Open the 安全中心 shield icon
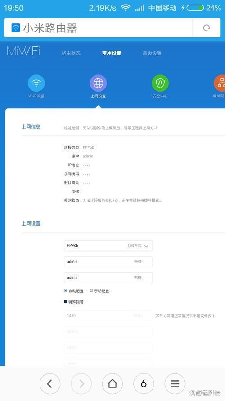225x401 pixels. [x=160, y=83]
